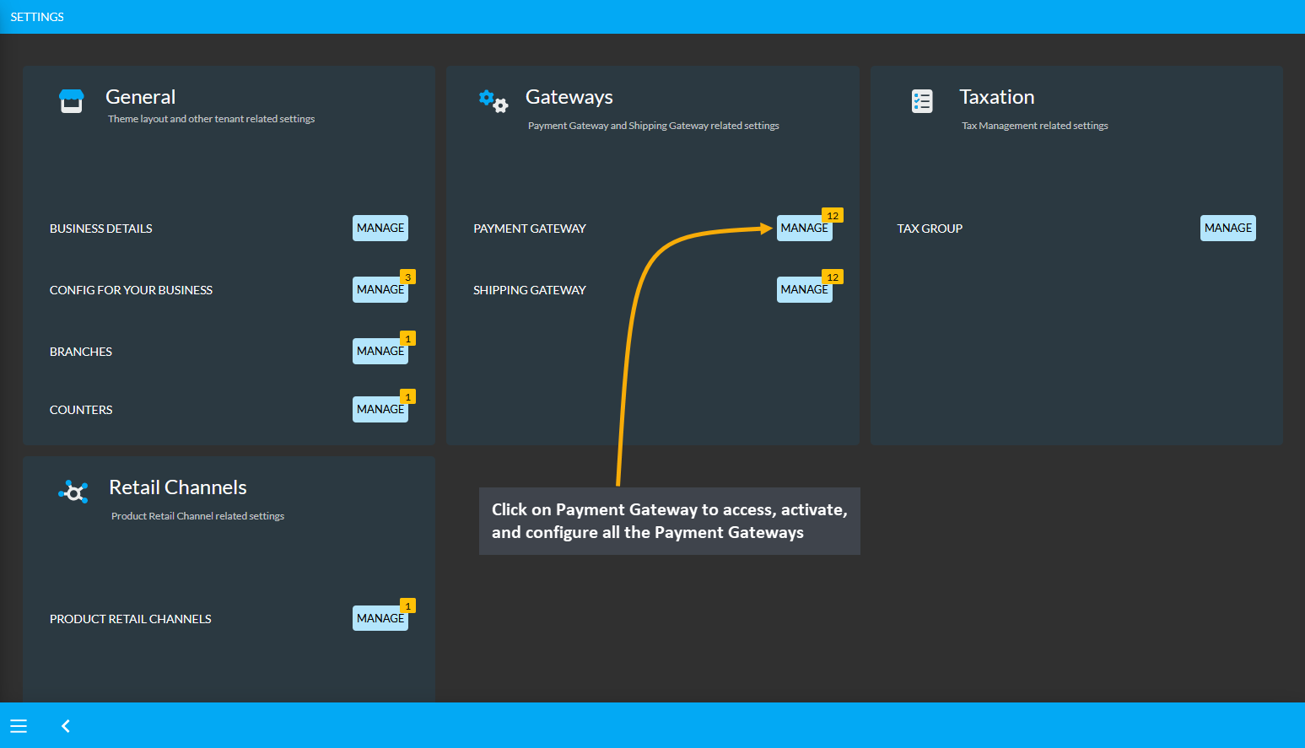Screen dimensions: 1305x748
Task: Click 'Theme layout and other tenant related settings'
Action: pyautogui.click(x=211, y=119)
